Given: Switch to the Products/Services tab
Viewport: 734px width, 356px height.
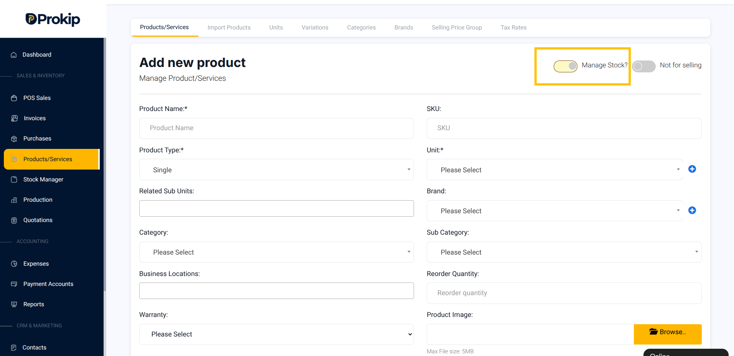Looking at the screenshot, I should pos(164,27).
